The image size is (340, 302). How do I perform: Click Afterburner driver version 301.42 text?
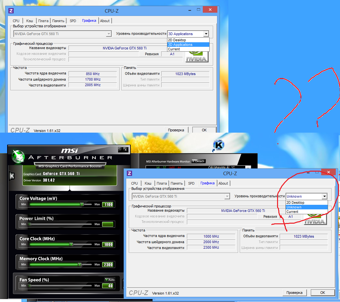pos(49,180)
